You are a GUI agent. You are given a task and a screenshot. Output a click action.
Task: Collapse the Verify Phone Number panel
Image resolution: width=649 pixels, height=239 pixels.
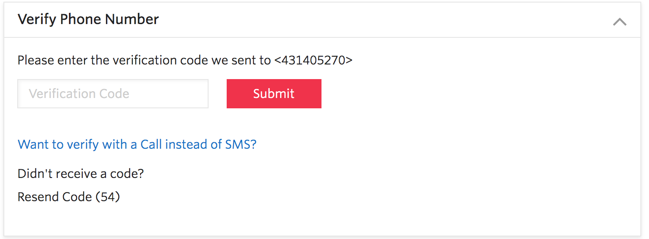(620, 21)
